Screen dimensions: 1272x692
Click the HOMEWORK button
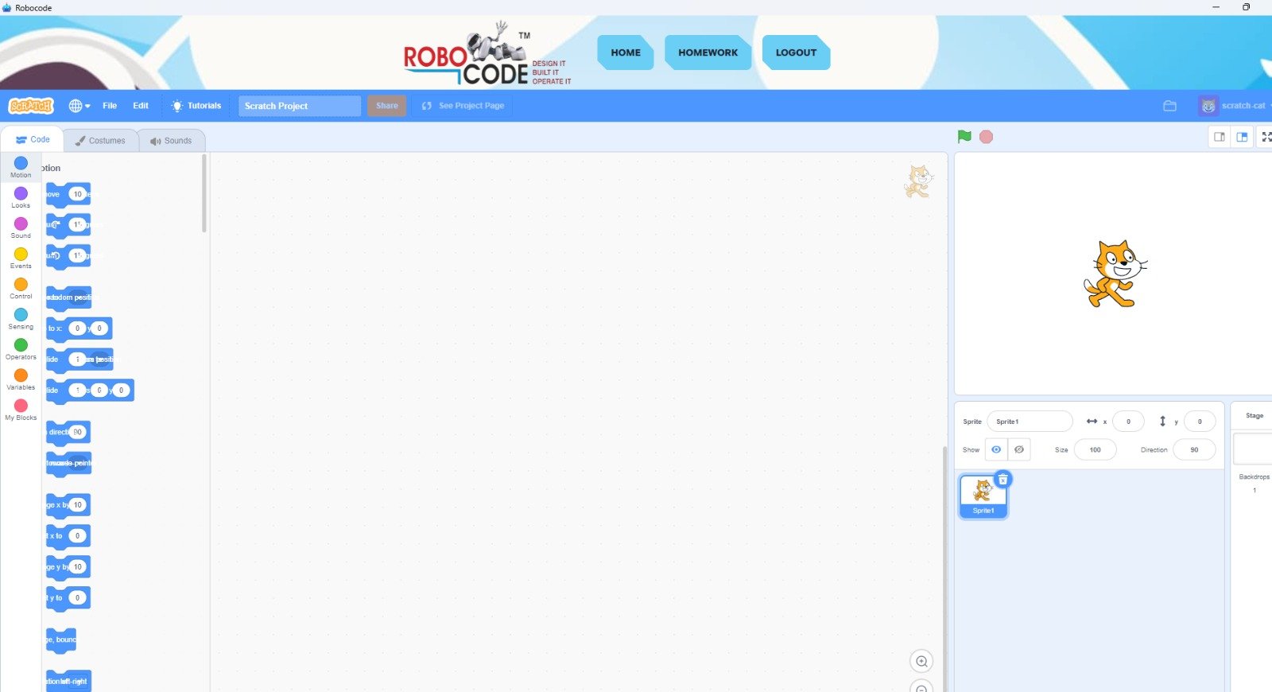pyautogui.click(x=708, y=52)
